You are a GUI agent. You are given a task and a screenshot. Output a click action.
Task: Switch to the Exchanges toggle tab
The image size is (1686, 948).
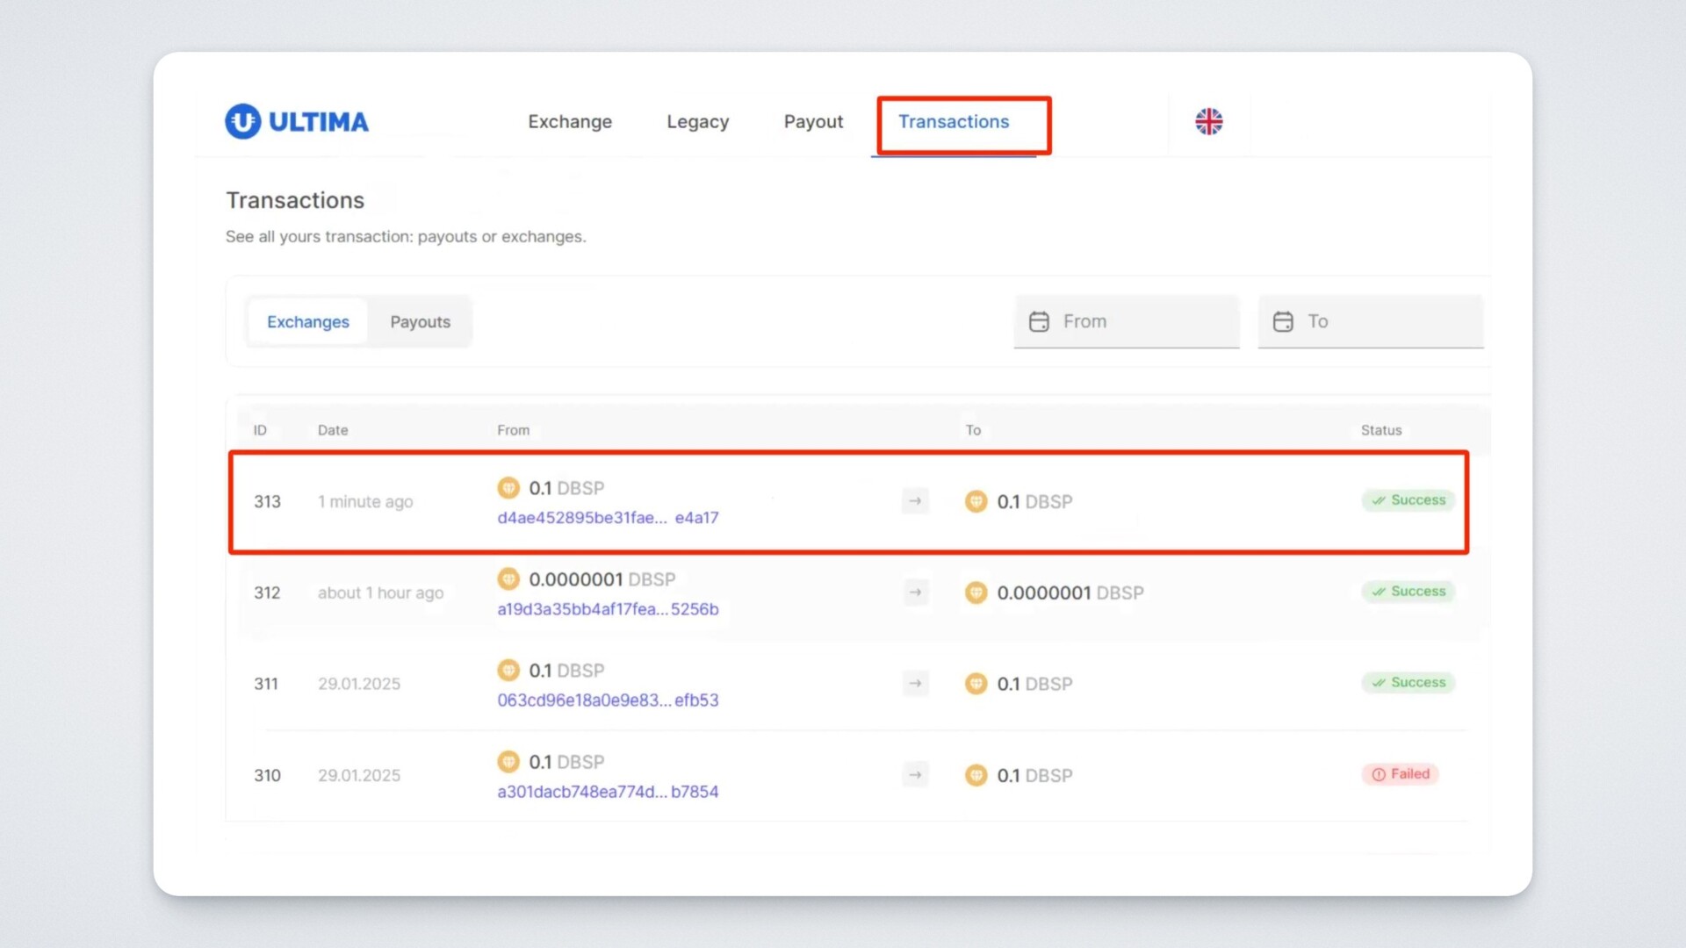(308, 322)
